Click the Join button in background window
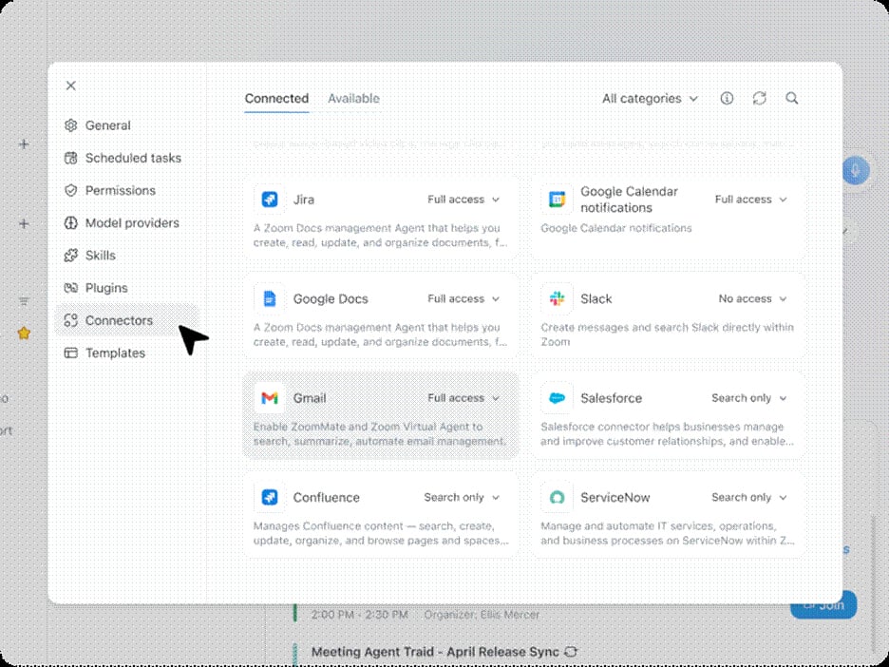Screen dimensions: 889x667 pyautogui.click(x=823, y=605)
